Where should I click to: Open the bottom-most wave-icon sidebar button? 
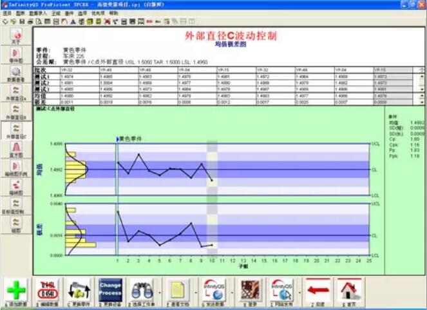(x=16, y=226)
